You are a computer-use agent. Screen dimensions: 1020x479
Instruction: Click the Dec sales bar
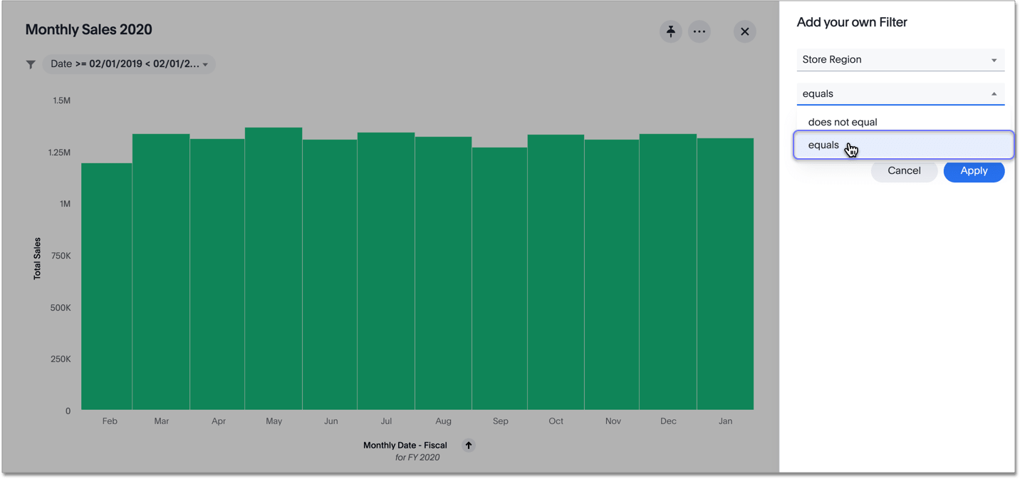tap(667, 272)
